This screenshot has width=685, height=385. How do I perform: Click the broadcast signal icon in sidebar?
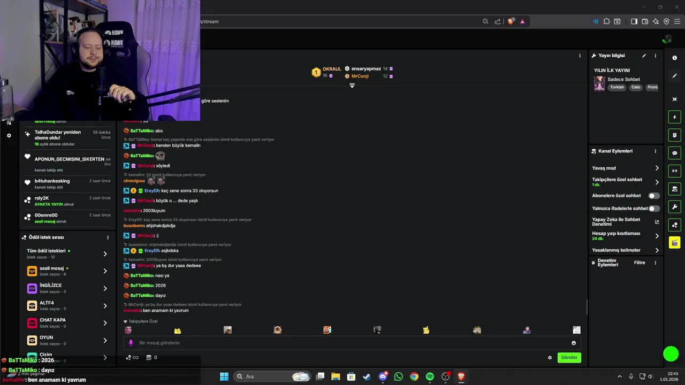click(x=674, y=171)
